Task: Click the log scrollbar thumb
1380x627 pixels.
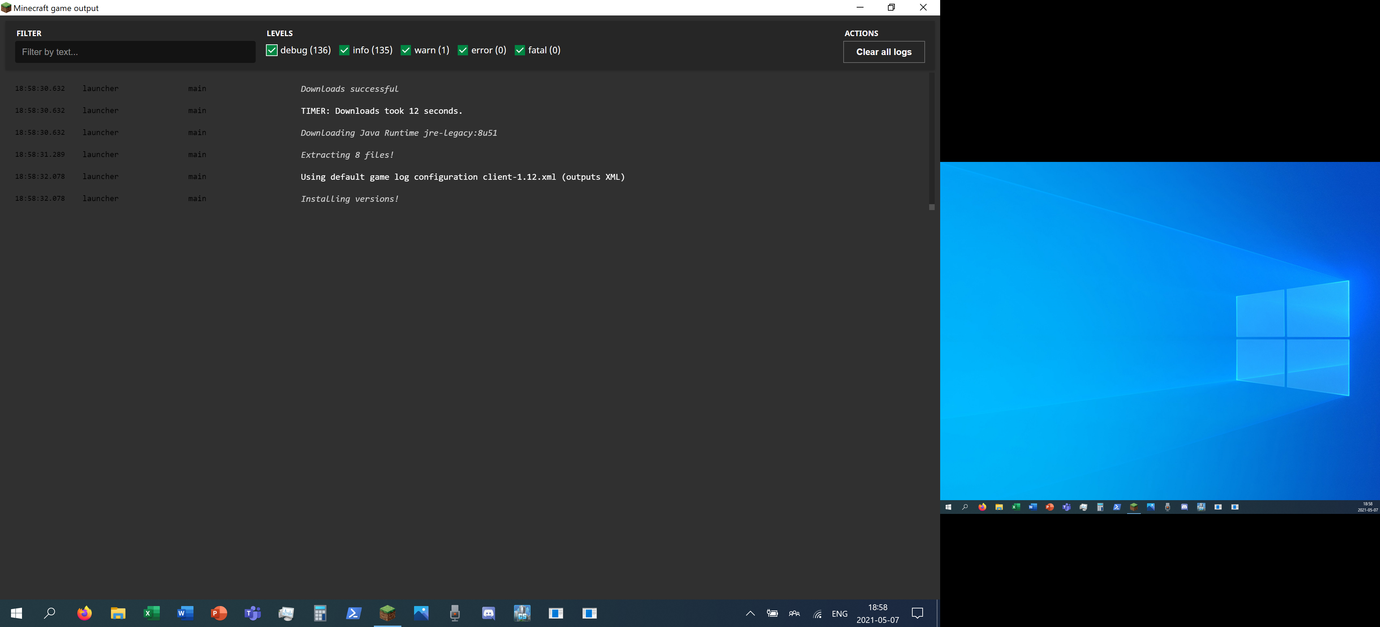Action: click(932, 207)
